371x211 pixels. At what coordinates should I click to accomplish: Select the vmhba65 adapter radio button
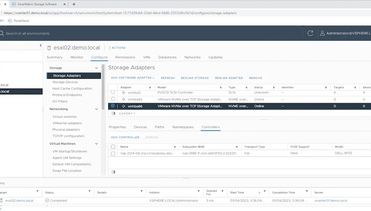[x=113, y=99]
